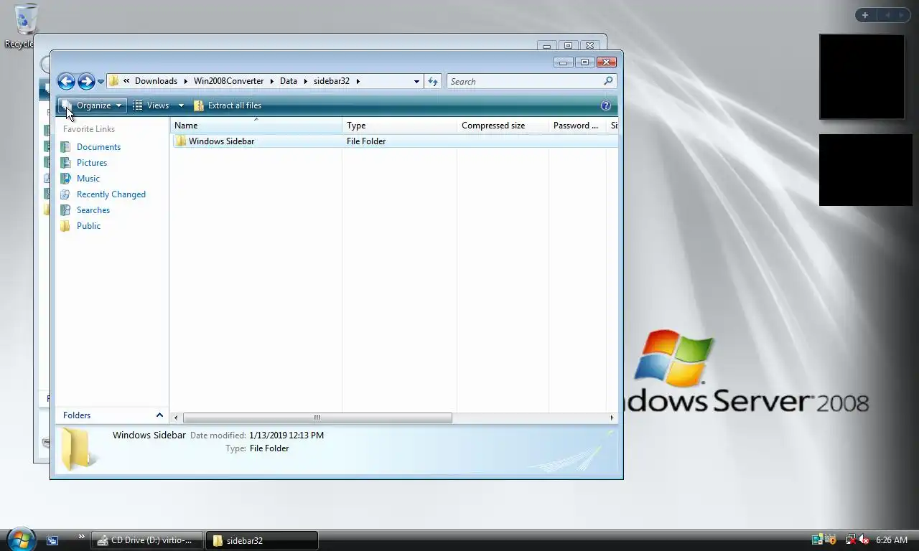Click the sidebar next gadgets arrow
This screenshot has height=551, width=919.
901,15
